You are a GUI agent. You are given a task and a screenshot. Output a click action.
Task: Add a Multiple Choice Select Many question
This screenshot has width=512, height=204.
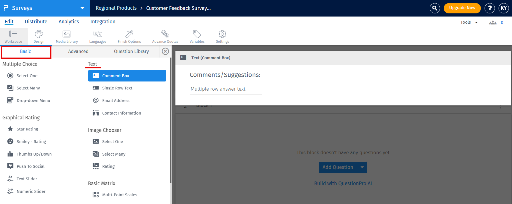coord(23,88)
